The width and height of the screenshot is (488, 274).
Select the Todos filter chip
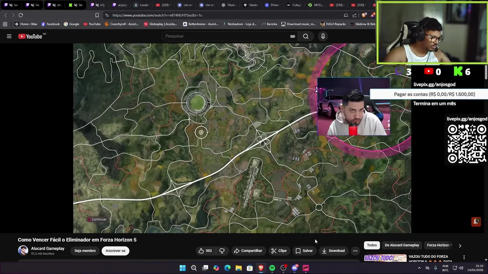[372, 245]
